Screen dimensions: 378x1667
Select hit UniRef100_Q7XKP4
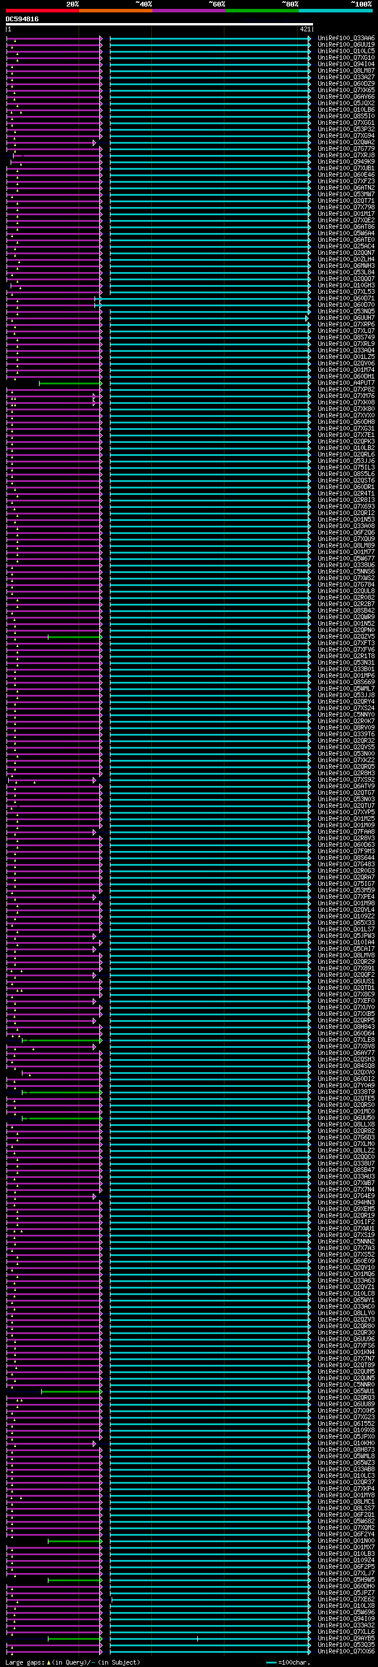tap(346, 1488)
